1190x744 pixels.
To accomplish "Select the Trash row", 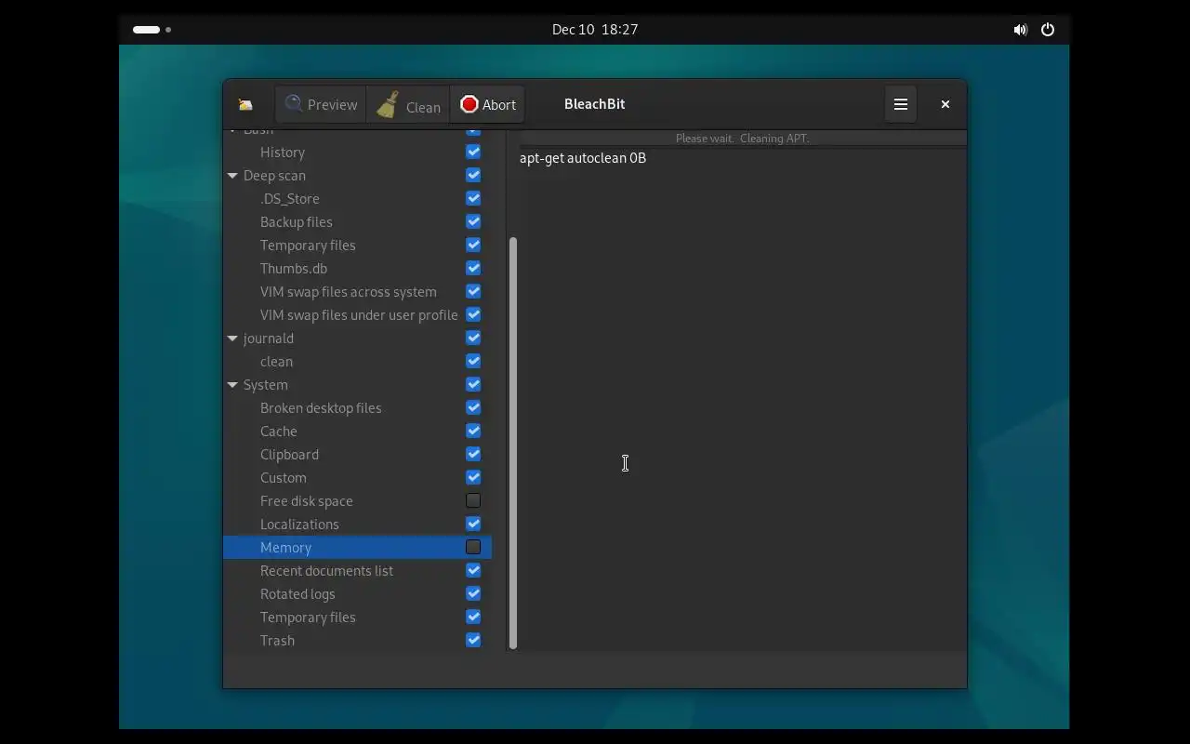I will coord(357,640).
